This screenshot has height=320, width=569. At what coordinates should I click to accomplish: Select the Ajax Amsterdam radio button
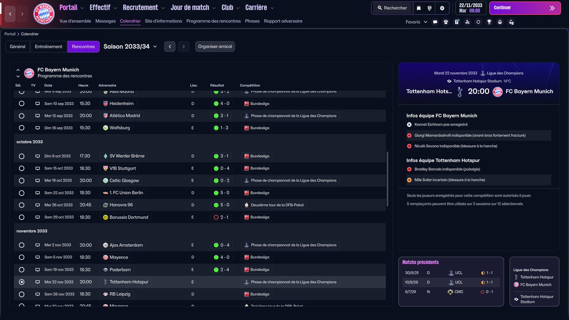(x=21, y=245)
